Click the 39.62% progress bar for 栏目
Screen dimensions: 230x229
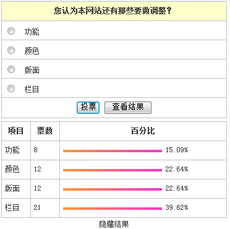[113, 209]
